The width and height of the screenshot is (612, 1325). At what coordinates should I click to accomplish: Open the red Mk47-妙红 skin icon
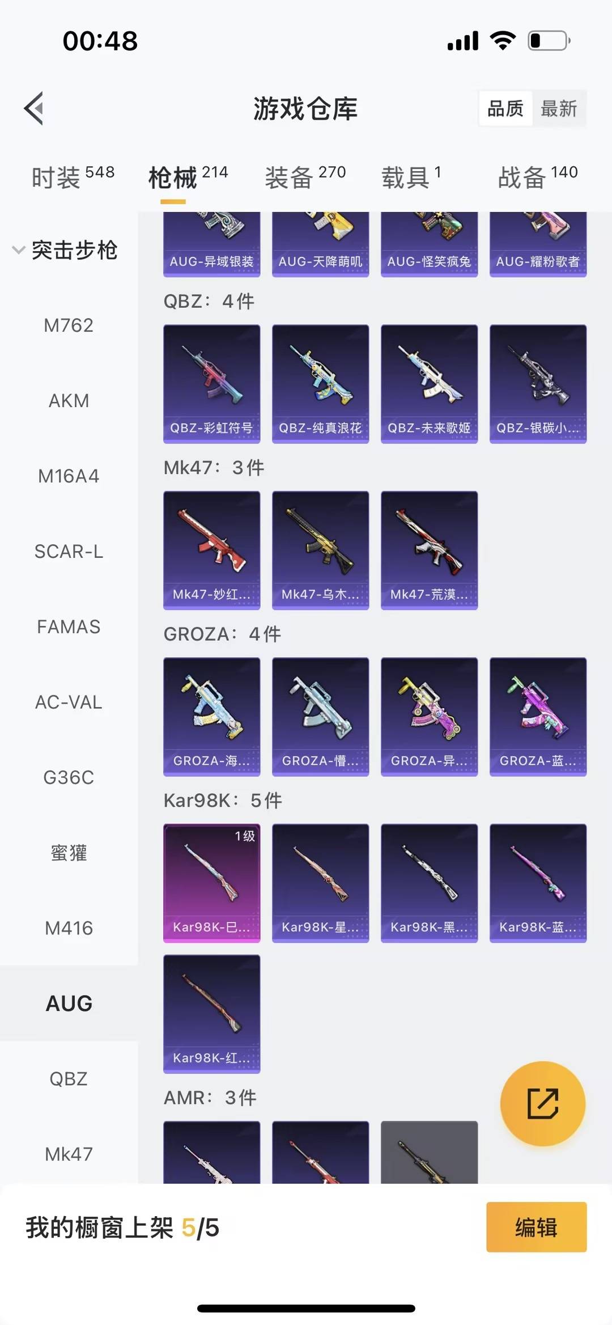[x=211, y=550]
